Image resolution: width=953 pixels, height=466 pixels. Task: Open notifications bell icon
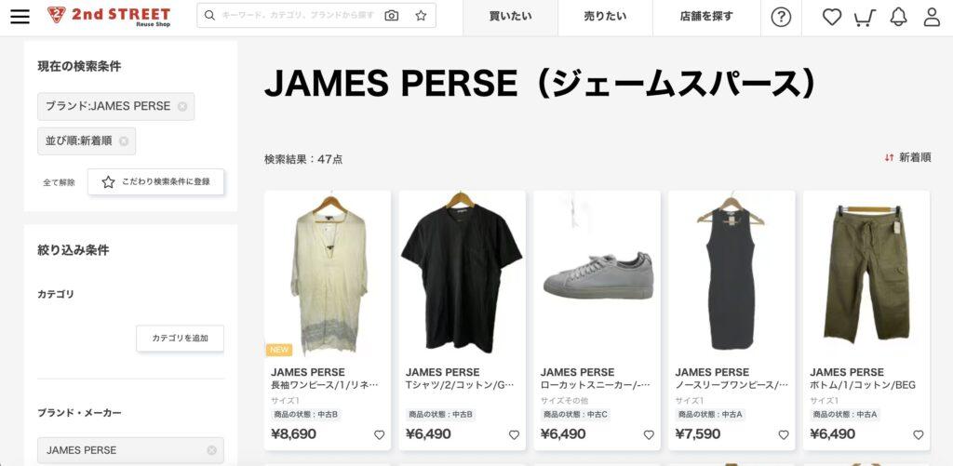898,17
